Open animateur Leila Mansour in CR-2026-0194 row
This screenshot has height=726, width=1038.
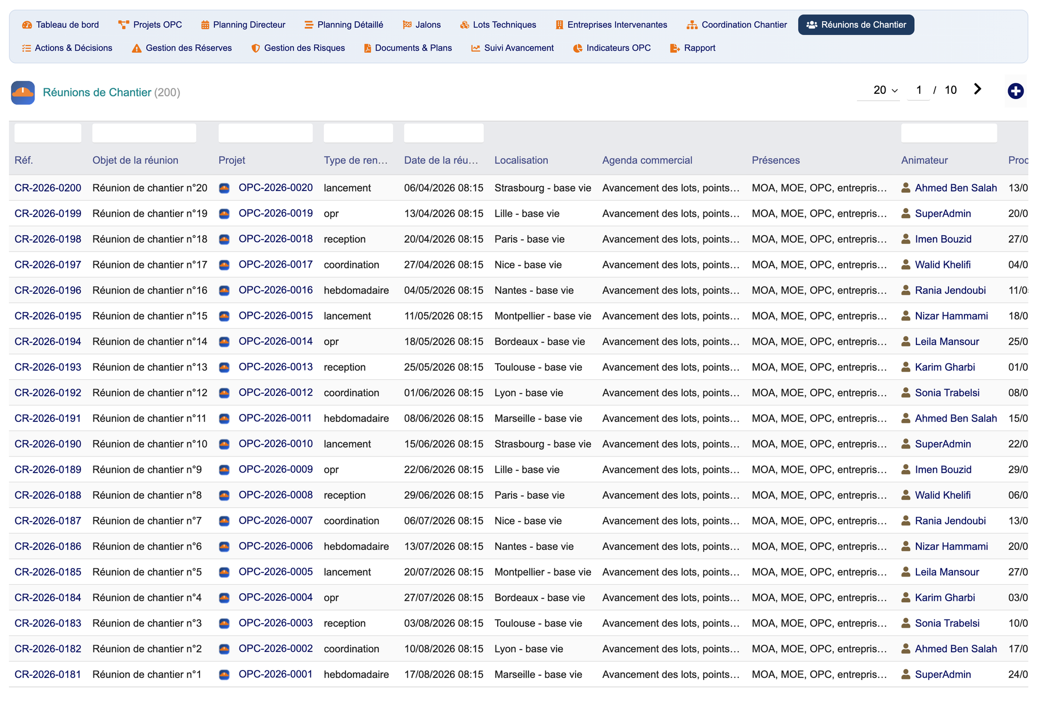click(947, 341)
